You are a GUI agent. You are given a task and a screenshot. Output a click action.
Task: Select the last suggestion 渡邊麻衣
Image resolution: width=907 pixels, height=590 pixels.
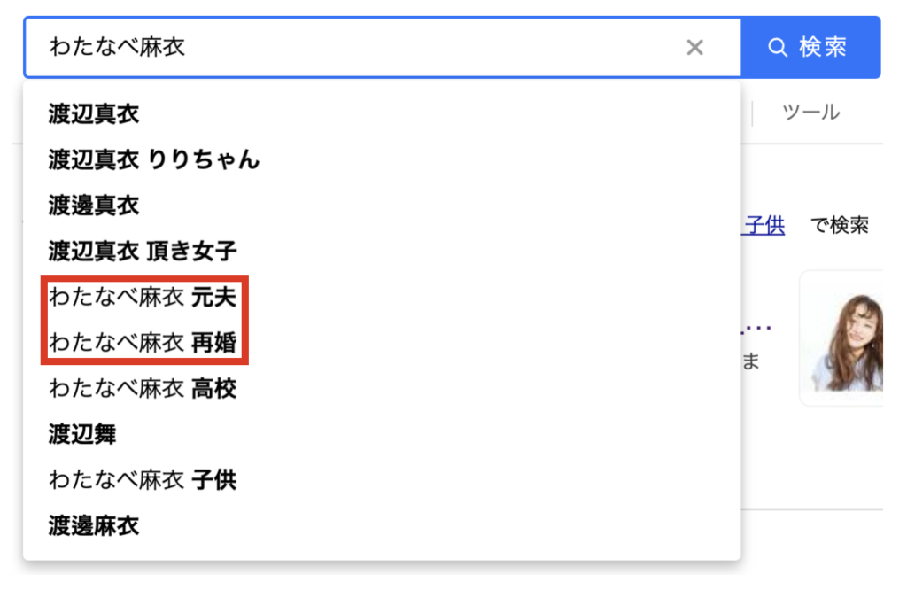pyautogui.click(x=382, y=525)
